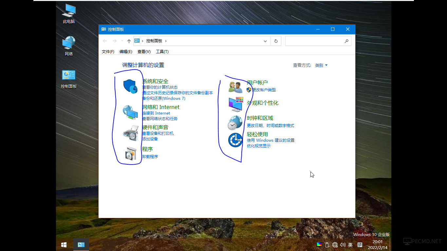Screen dimensions: 447x251
Task: Maximize the 控制面板 window
Action: click(333, 29)
